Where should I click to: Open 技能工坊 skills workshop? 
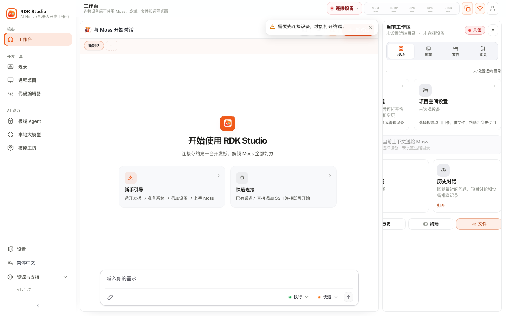coord(38,148)
